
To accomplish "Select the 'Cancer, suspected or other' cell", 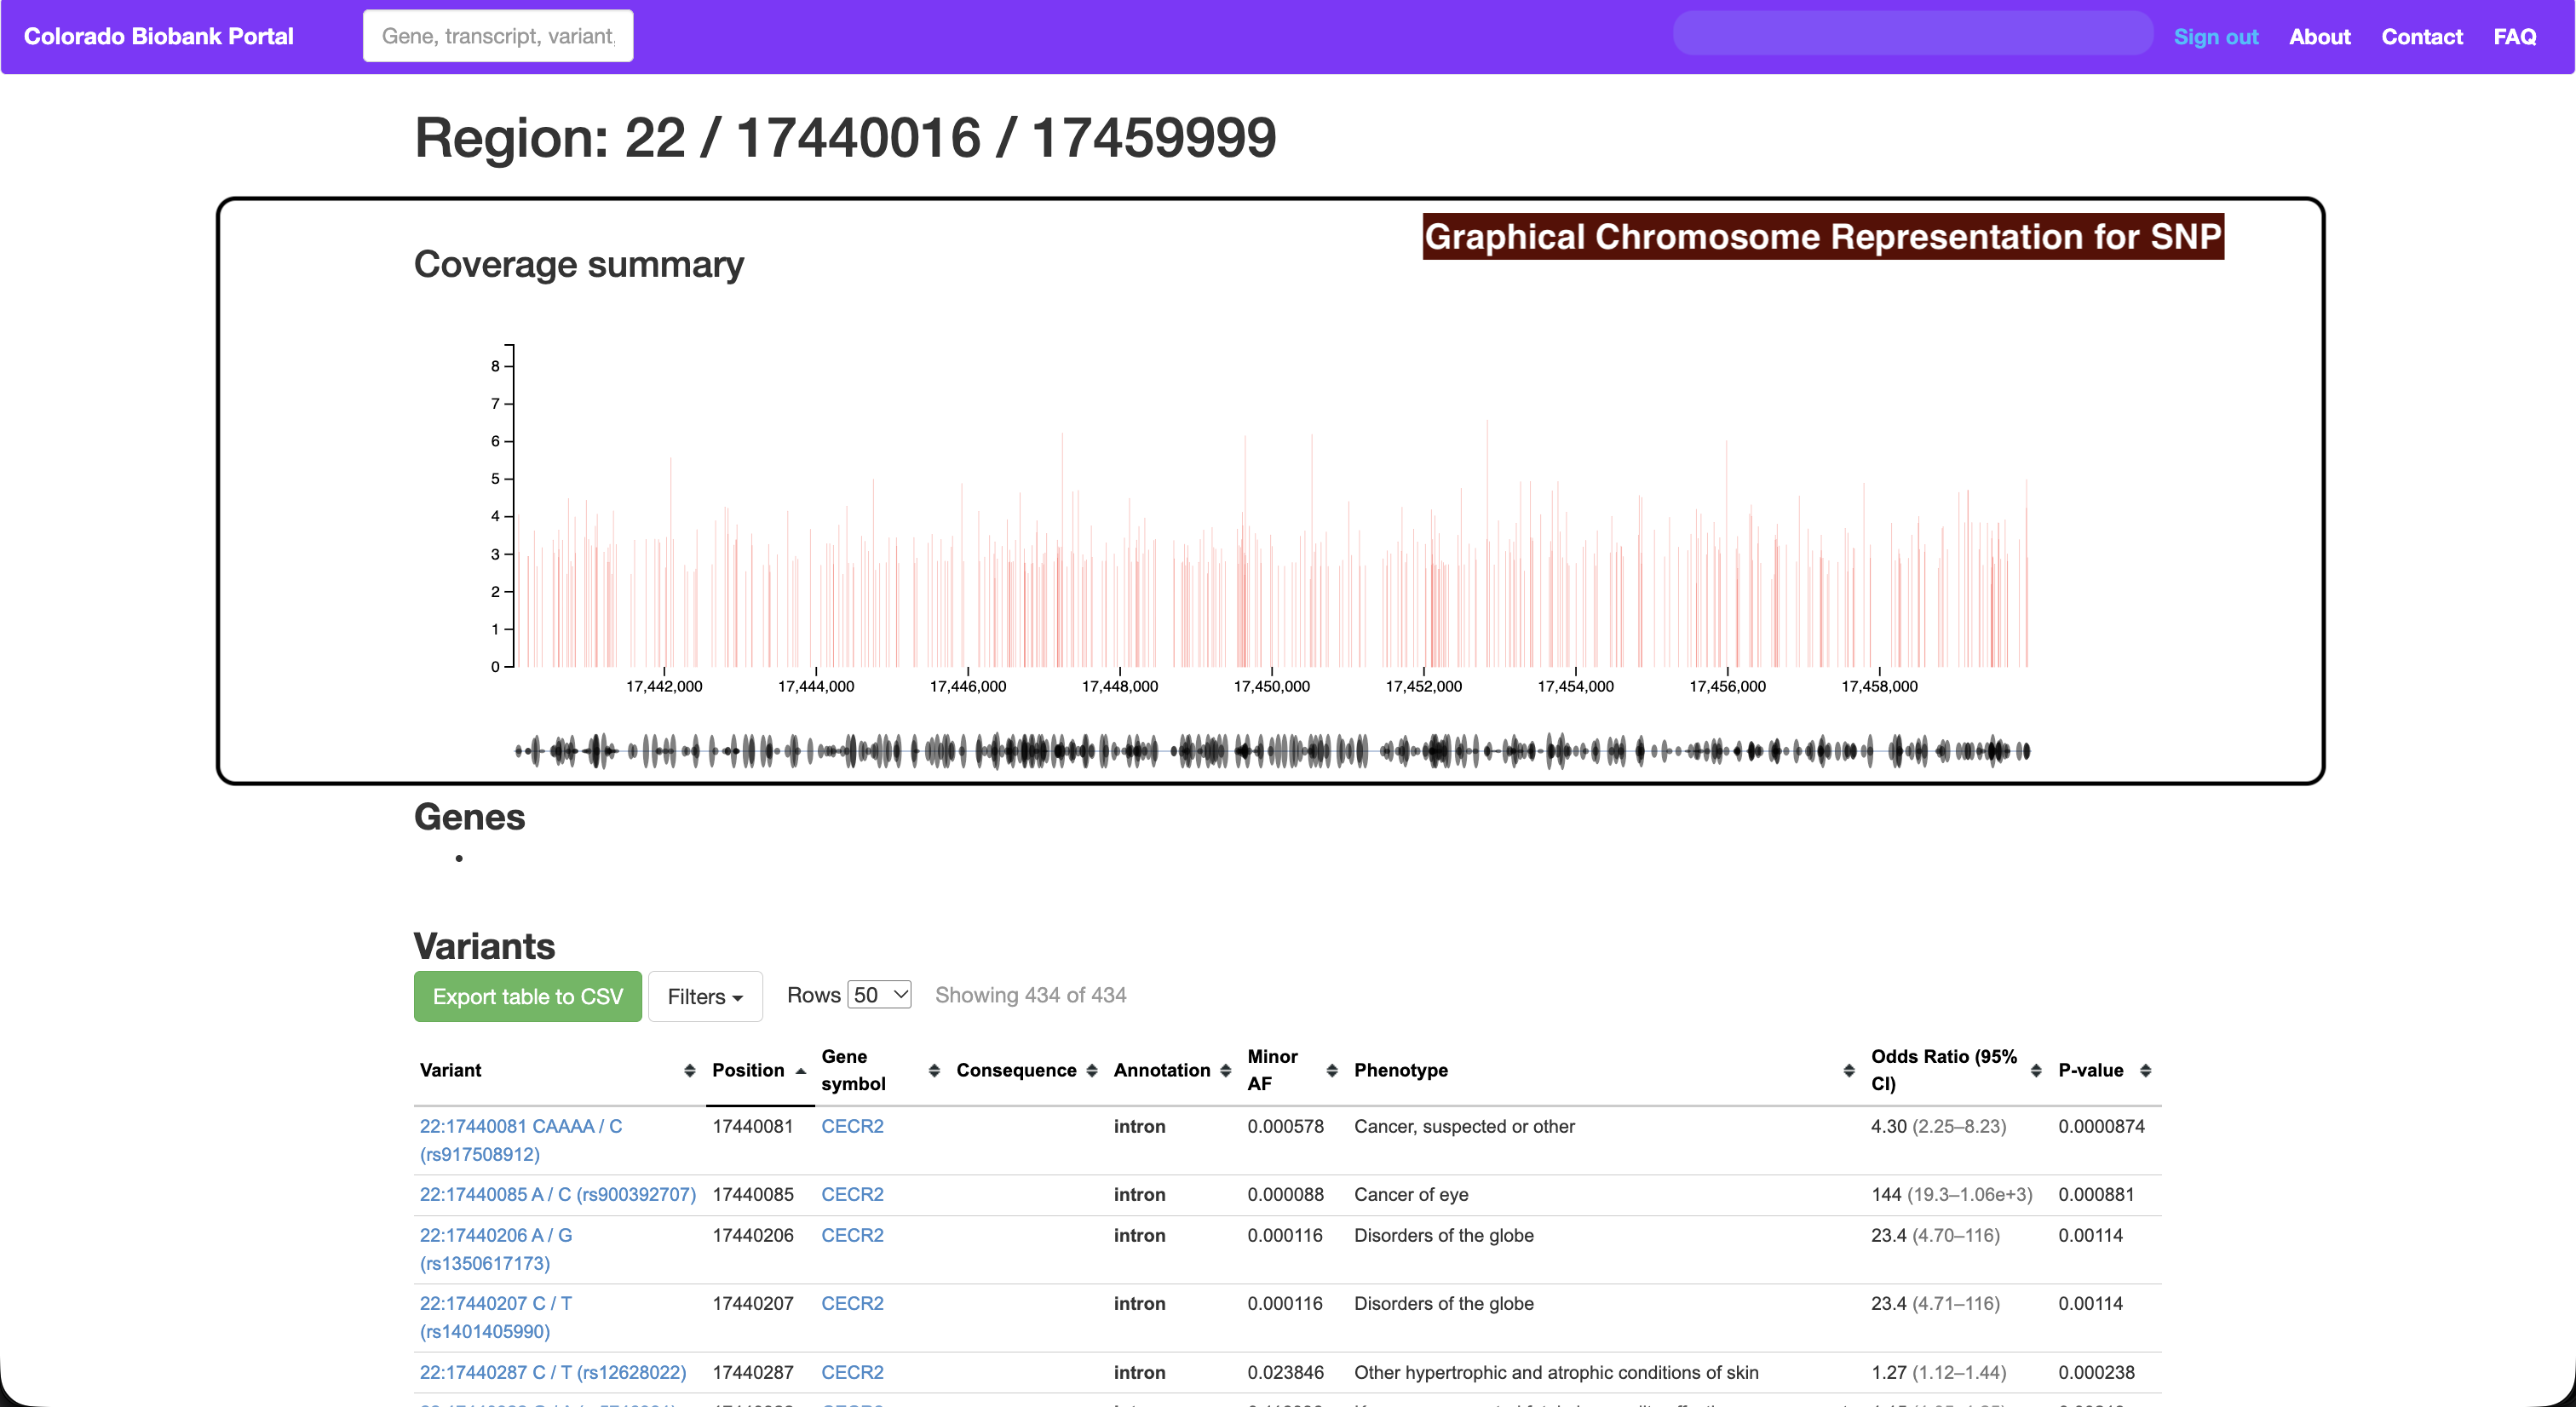I will coord(1464,1126).
